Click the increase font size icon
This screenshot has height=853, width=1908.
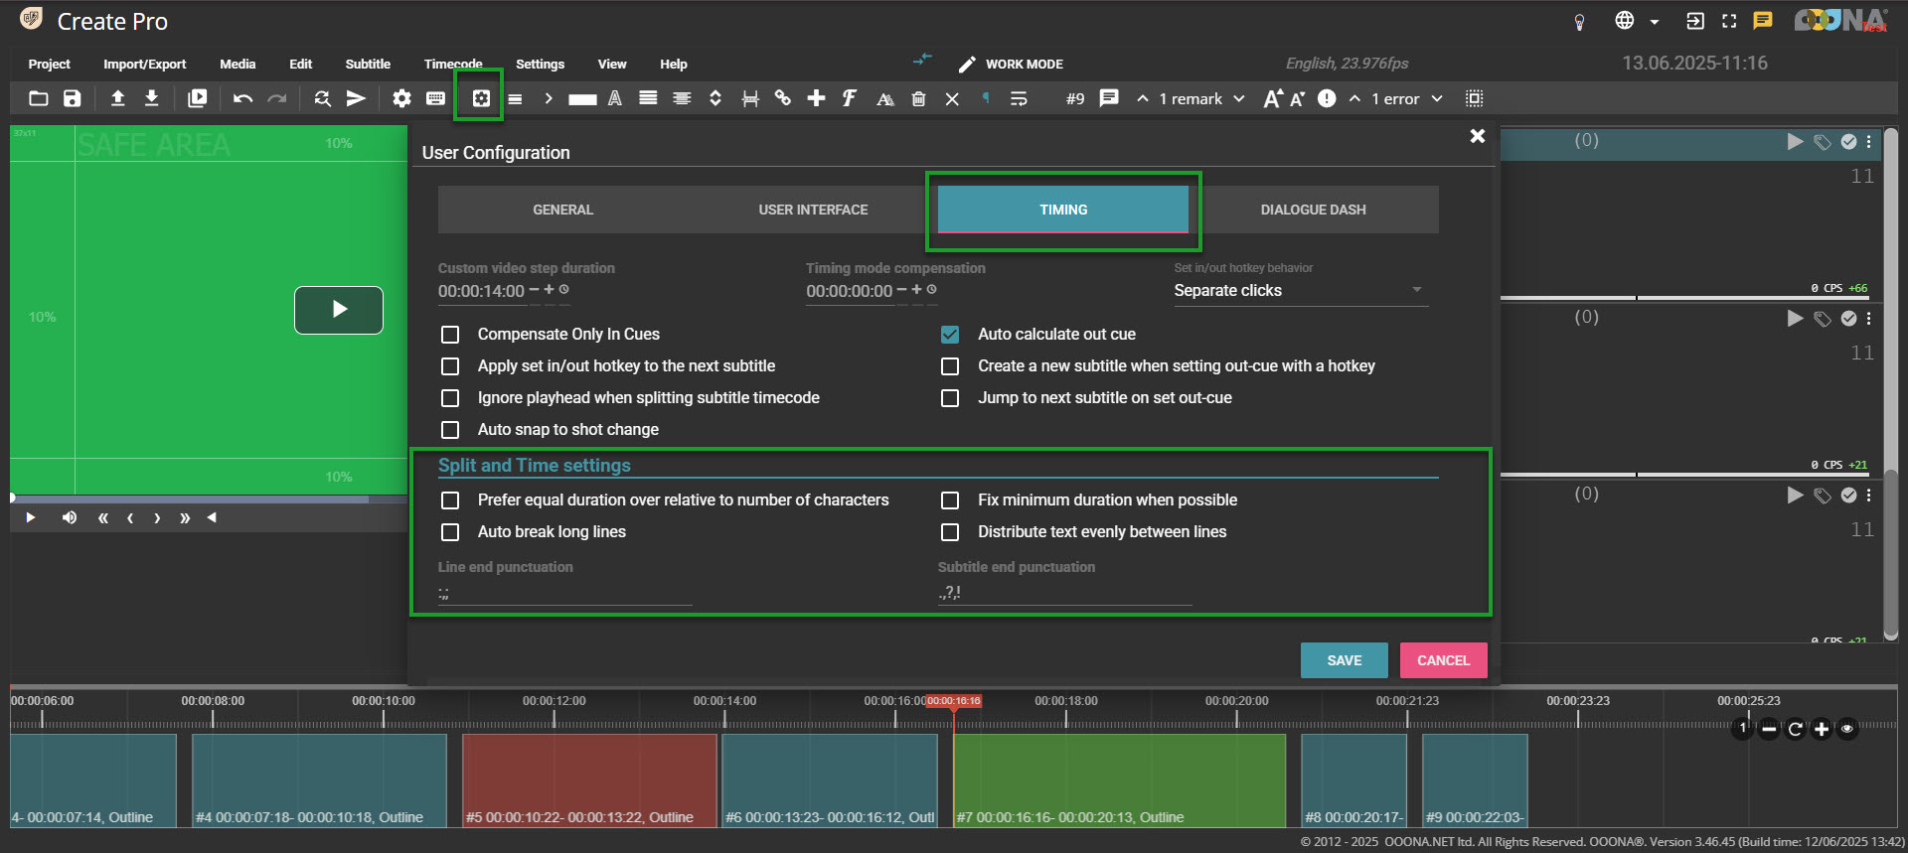pyautogui.click(x=1272, y=98)
